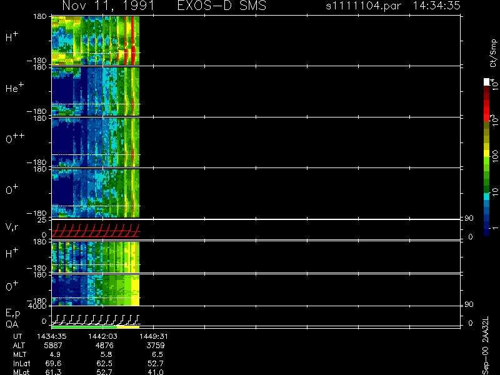Image resolution: width=500 pixels, height=375 pixels.
Task: Pick the cyan segment of the color bar
Action: pyautogui.click(x=486, y=196)
